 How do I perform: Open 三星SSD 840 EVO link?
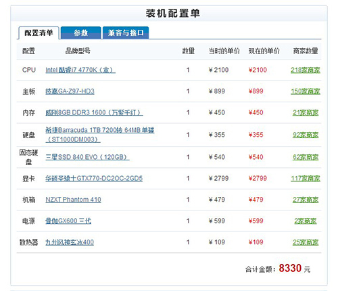coord(87,157)
